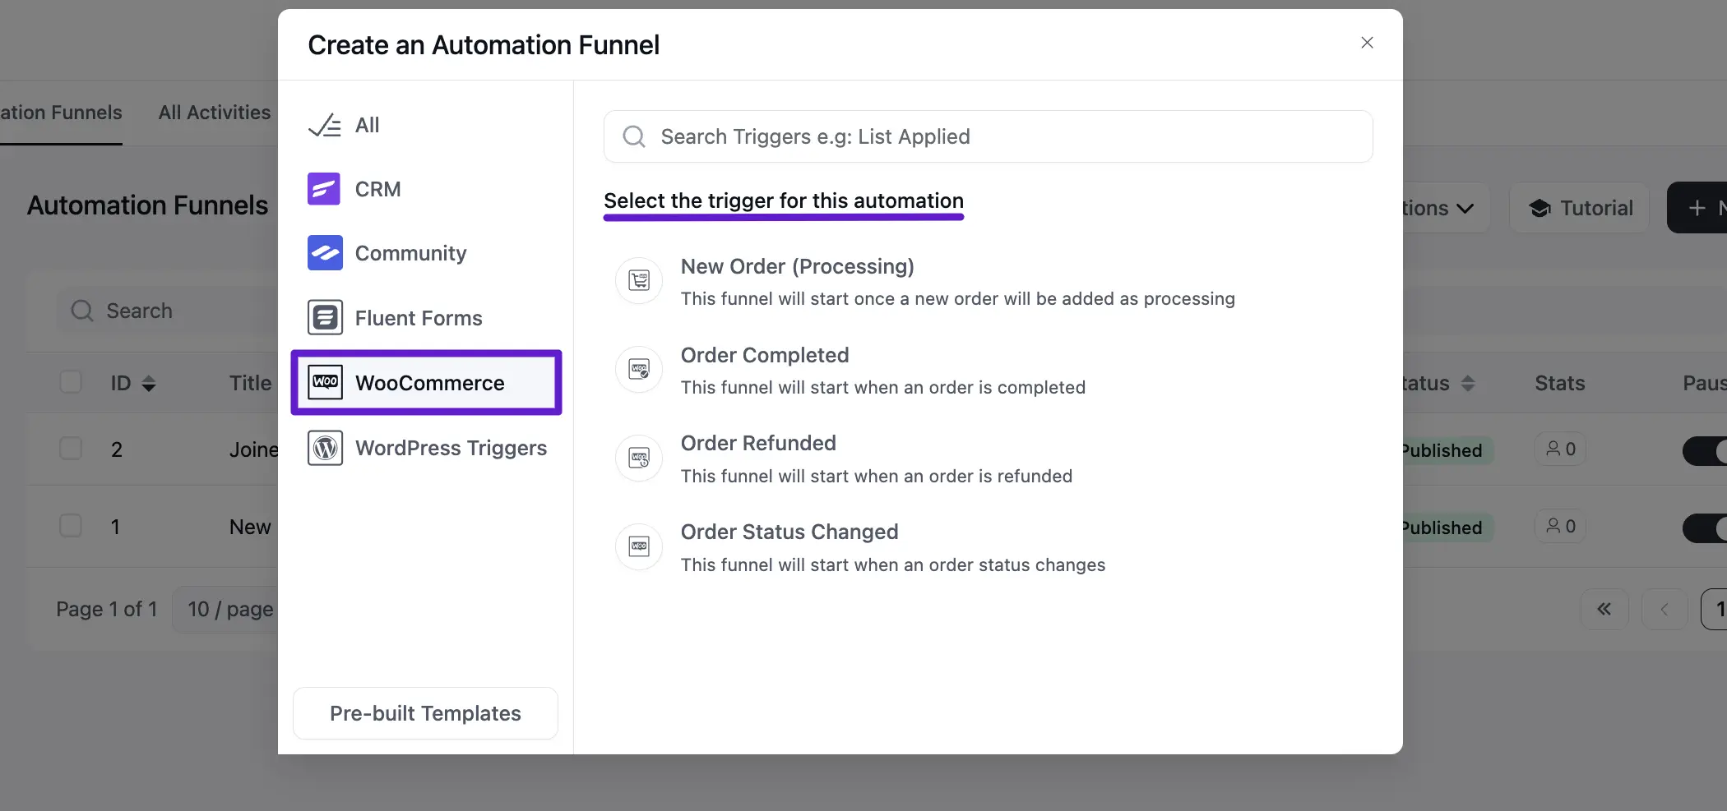1727x811 pixels.
Task: Sort table by ID column arrows
Action: click(x=149, y=383)
